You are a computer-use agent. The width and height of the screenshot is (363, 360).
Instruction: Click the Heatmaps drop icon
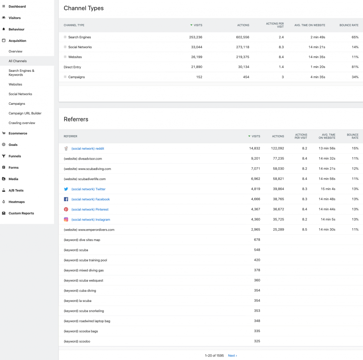[4, 202]
